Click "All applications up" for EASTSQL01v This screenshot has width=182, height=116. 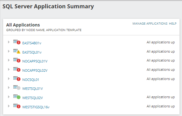tap(161, 52)
